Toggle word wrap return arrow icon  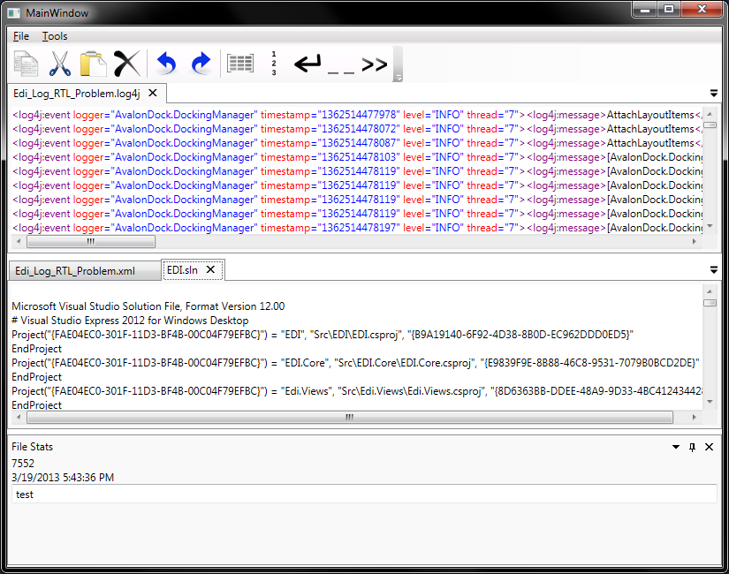coord(308,64)
